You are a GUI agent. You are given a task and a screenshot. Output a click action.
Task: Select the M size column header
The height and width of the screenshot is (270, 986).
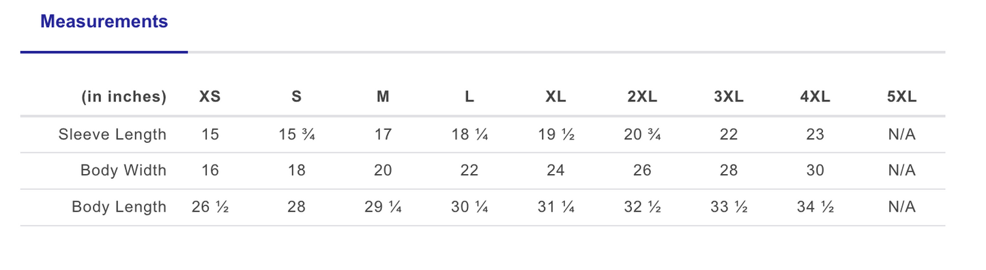[383, 97]
